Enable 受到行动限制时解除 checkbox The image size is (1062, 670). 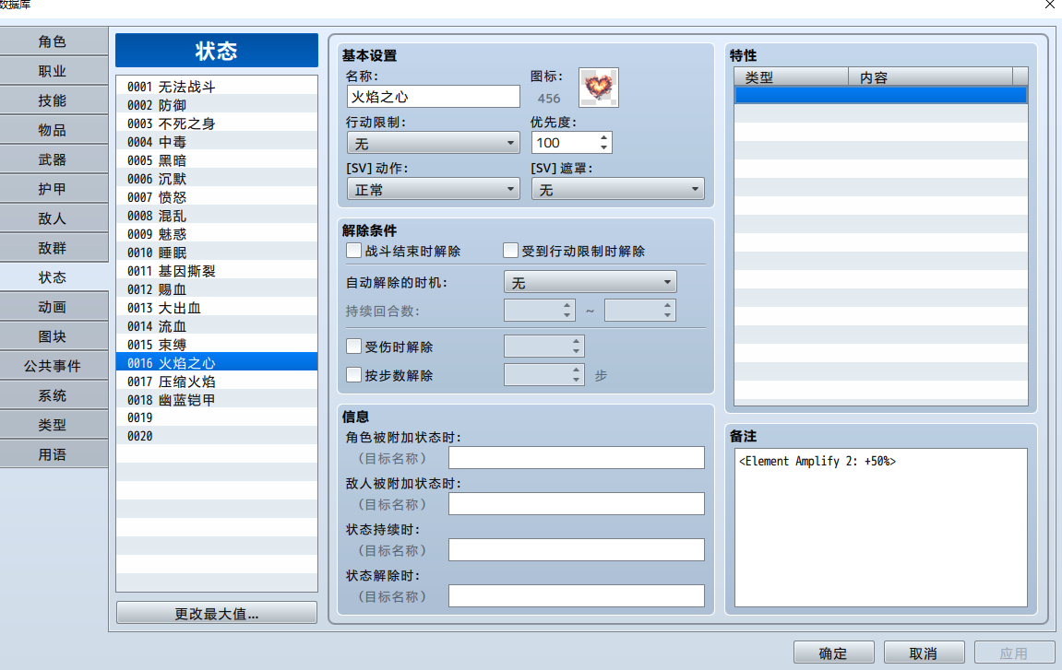(510, 251)
